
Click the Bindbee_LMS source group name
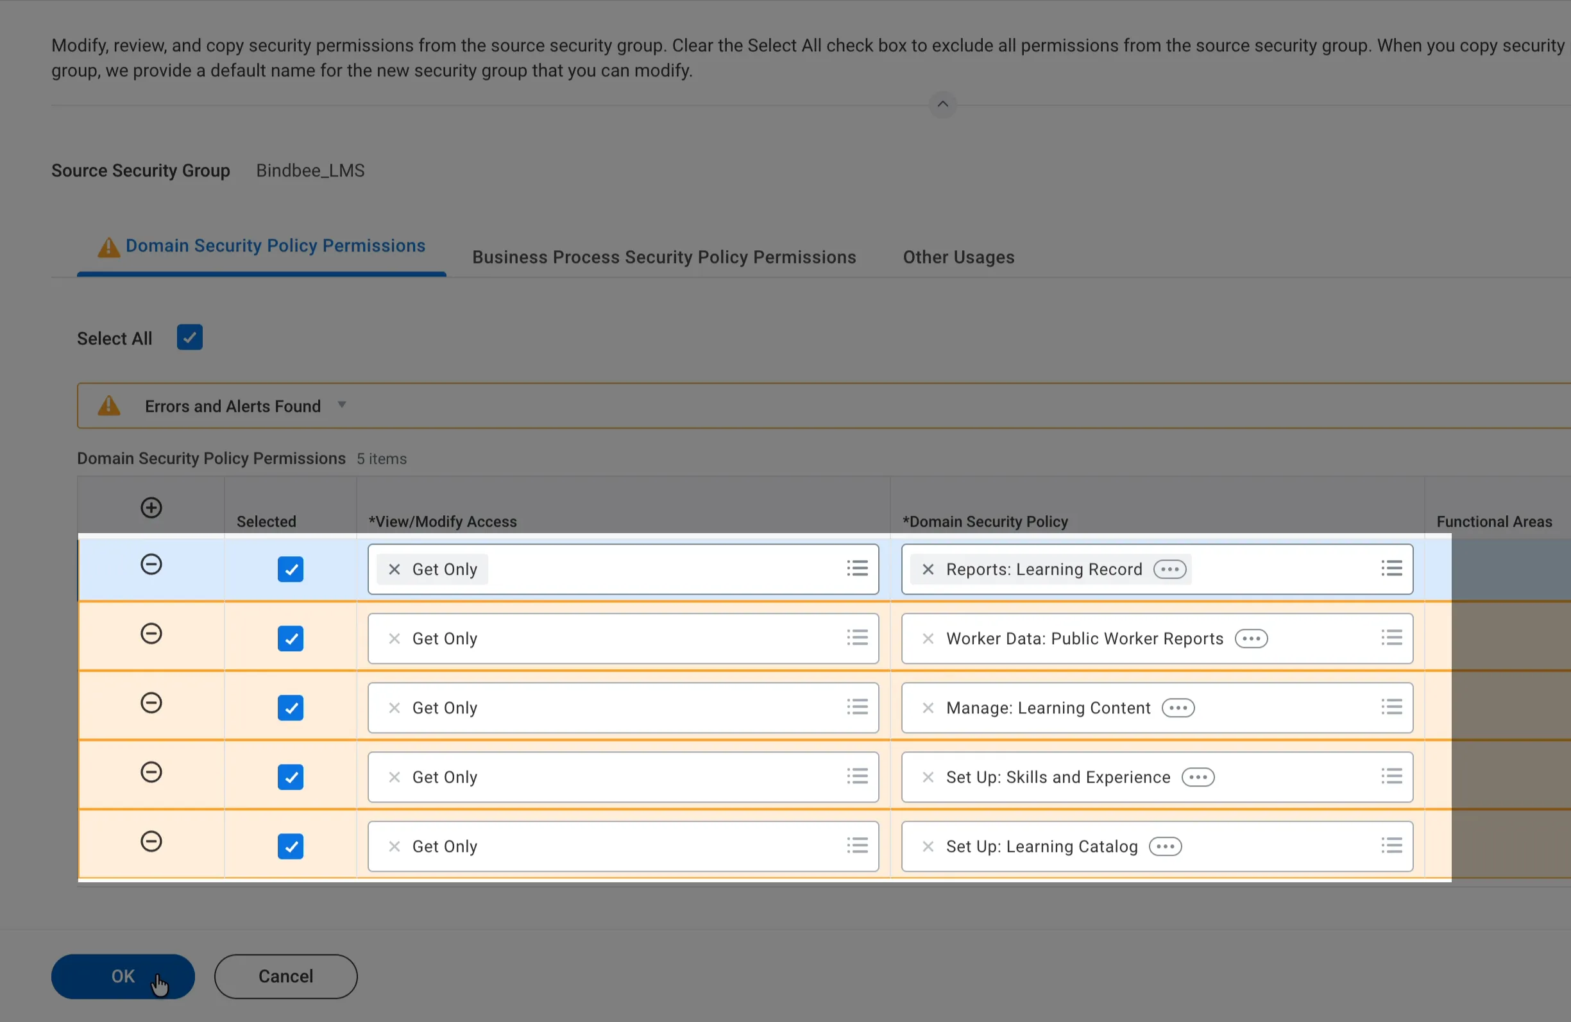click(310, 171)
